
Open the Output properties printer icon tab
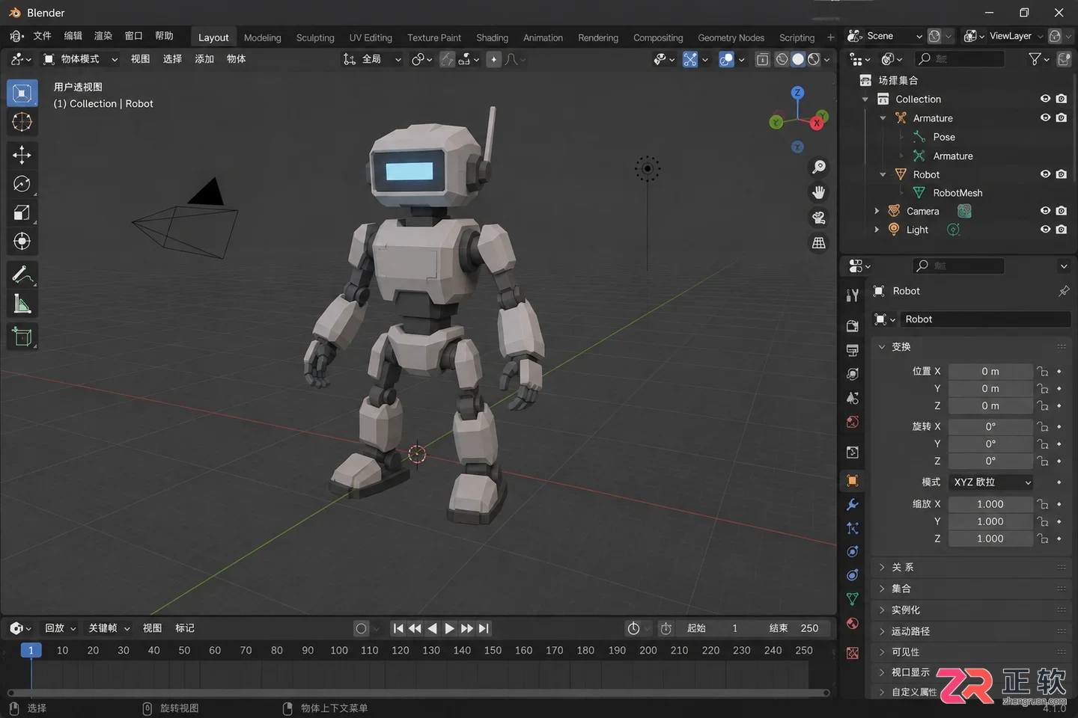click(x=853, y=350)
